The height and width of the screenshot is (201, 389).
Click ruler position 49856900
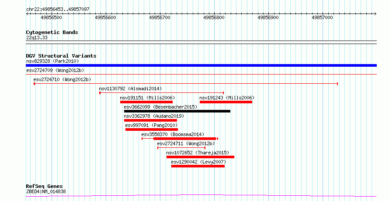(x=268, y=17)
